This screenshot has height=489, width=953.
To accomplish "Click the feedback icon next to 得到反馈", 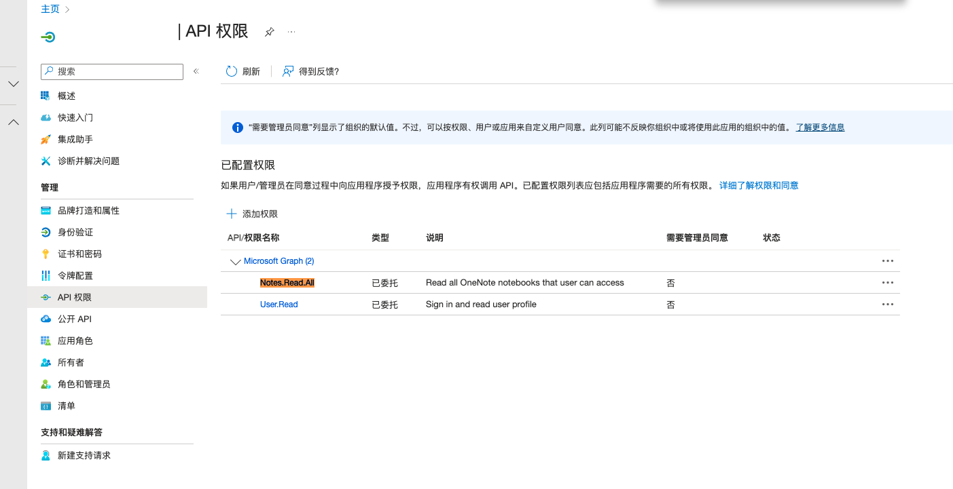I will (288, 71).
